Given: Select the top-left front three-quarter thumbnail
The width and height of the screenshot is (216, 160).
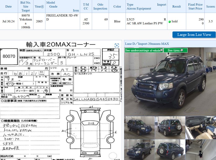Looking at the screenshot, I should (x=139, y=127).
